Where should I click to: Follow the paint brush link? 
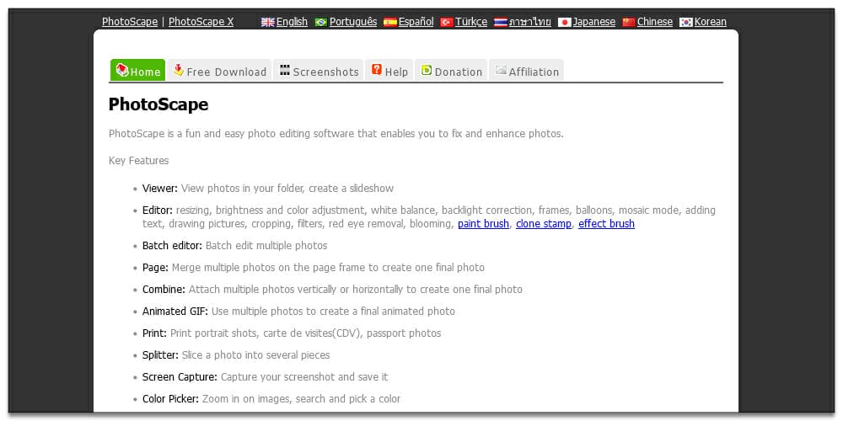(483, 224)
